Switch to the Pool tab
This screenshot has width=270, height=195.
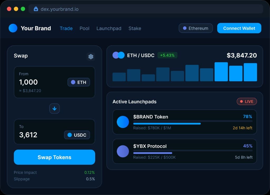(x=84, y=28)
